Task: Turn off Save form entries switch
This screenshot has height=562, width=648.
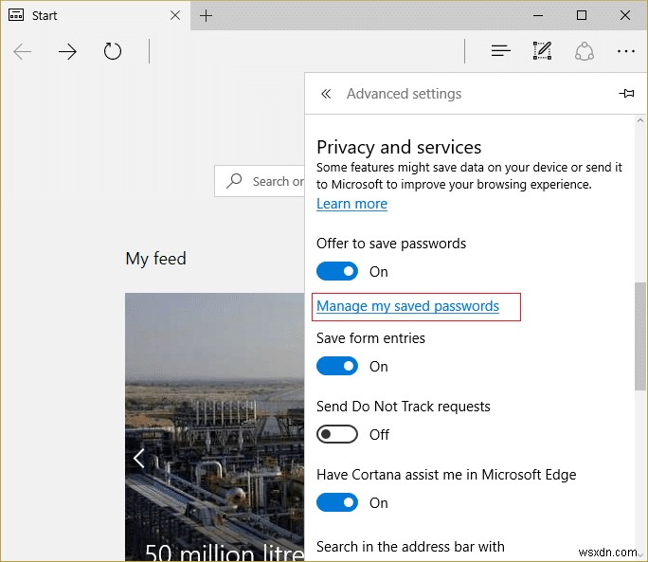Action: pyautogui.click(x=337, y=367)
